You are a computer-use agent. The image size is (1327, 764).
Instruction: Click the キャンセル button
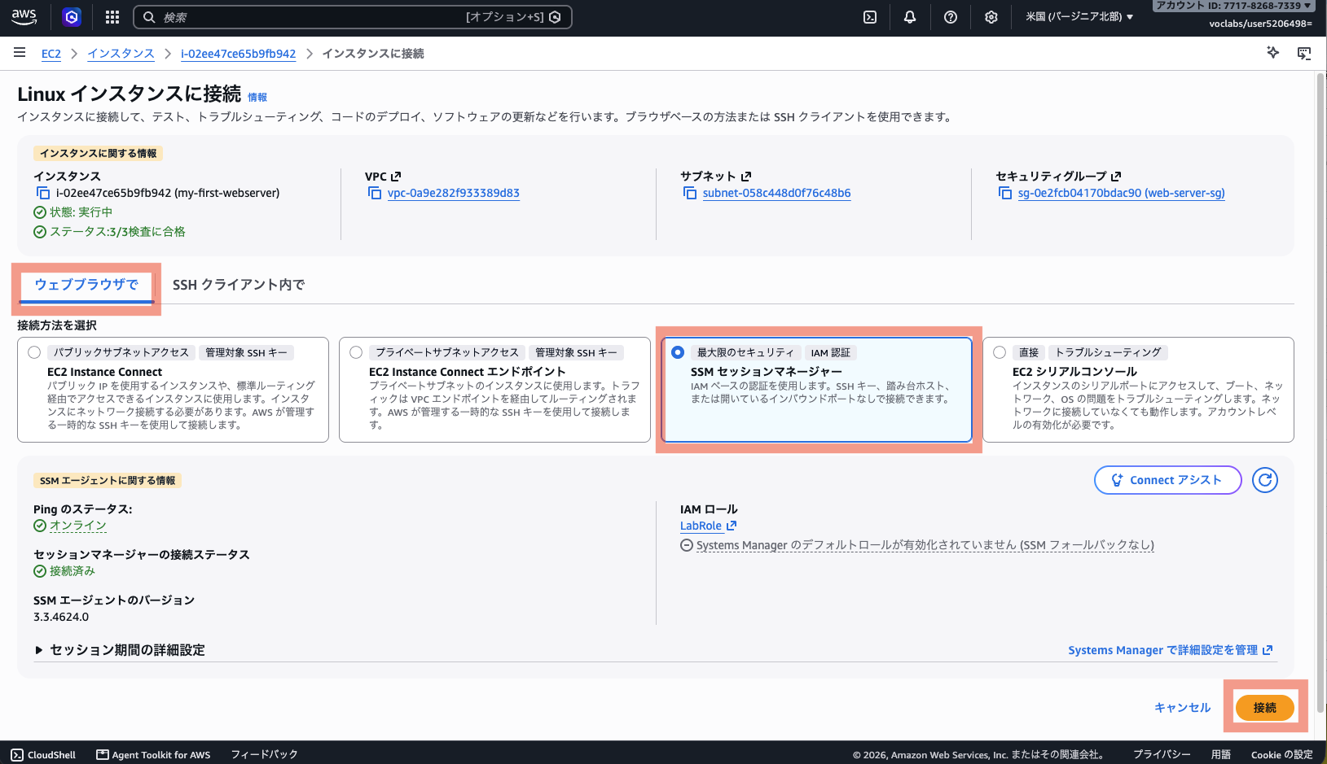pos(1183,708)
